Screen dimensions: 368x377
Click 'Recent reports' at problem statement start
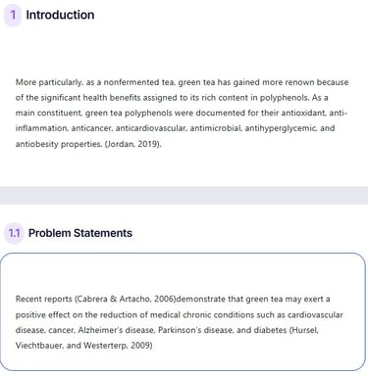[43, 299]
